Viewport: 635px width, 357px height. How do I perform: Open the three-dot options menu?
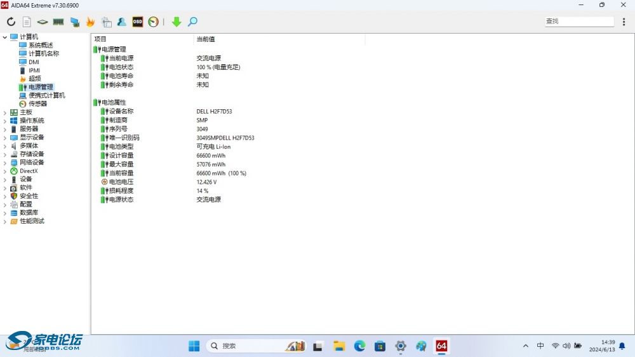[x=624, y=22]
